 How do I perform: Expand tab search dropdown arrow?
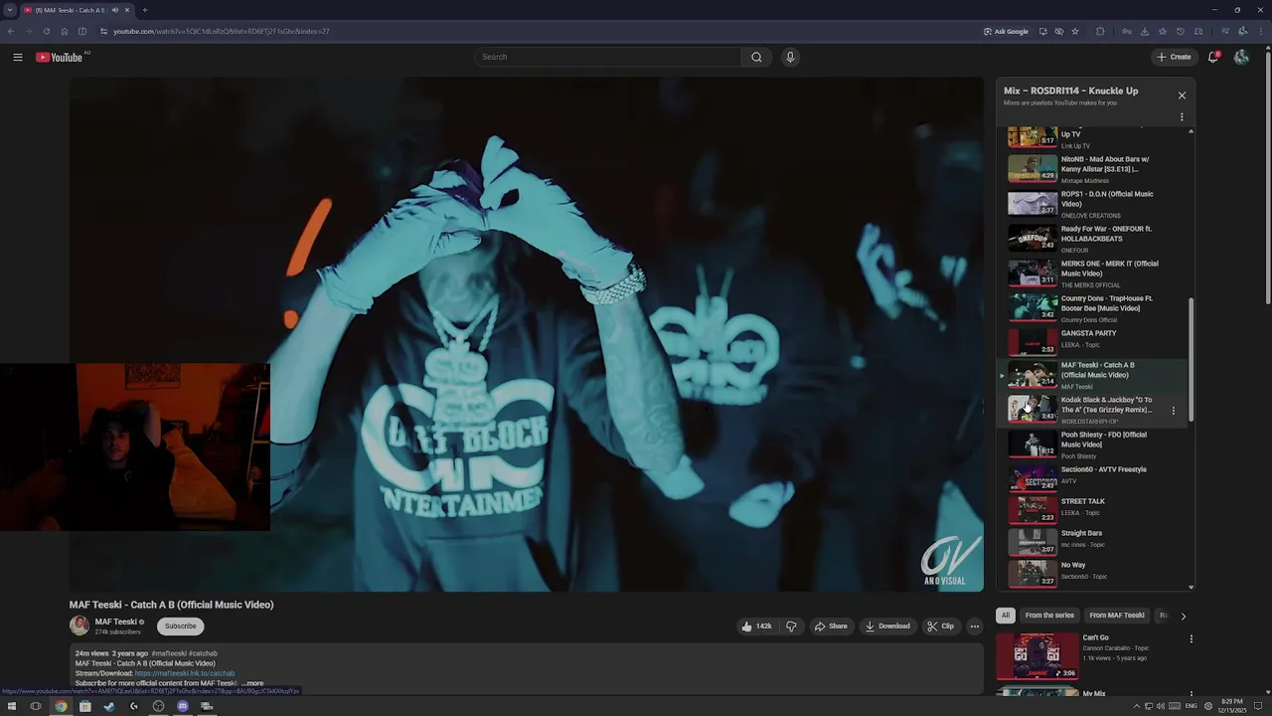pyautogui.click(x=9, y=10)
